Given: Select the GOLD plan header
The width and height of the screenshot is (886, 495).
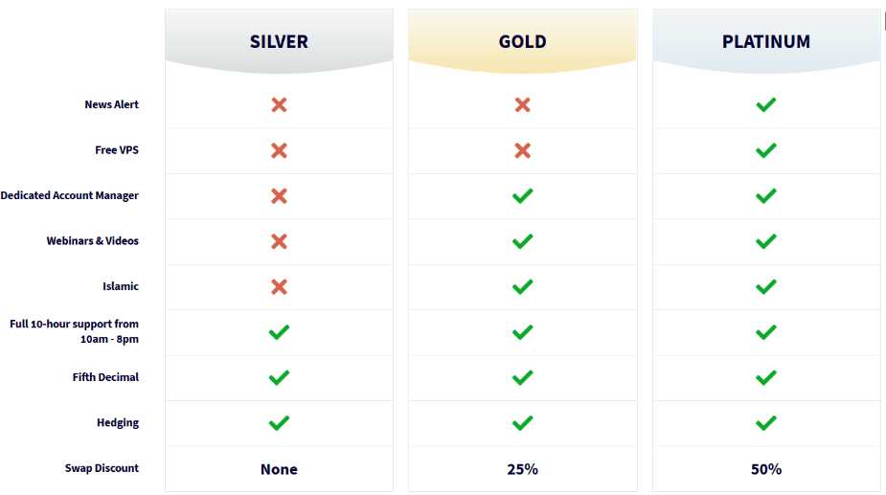Looking at the screenshot, I should click(x=523, y=41).
